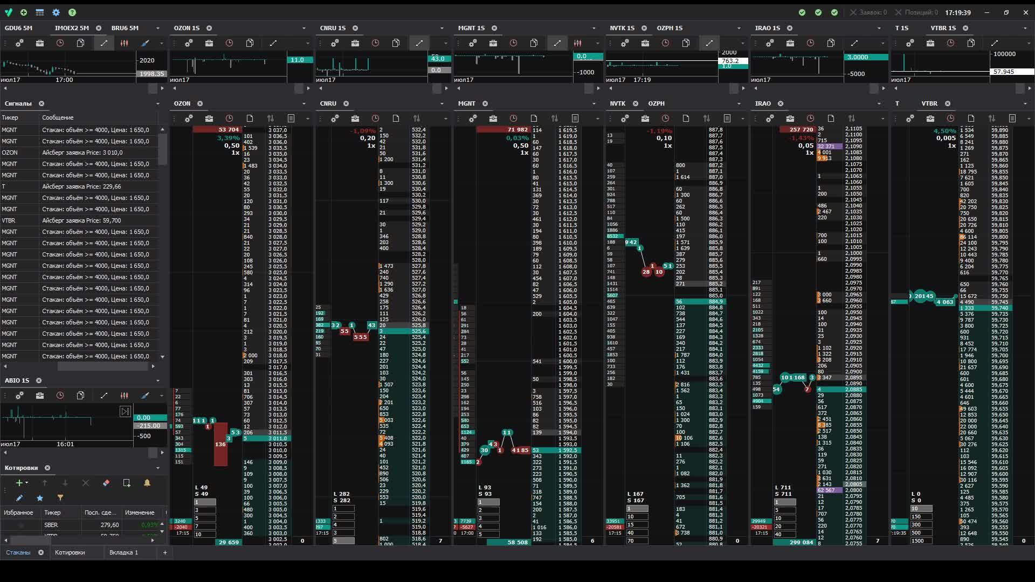This screenshot has height=582, width=1035.
Task: Expand the Сигналы panel dropdown arrow
Action: [158, 103]
